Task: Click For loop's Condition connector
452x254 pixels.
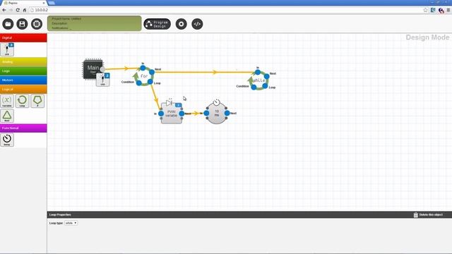Action: (139, 83)
